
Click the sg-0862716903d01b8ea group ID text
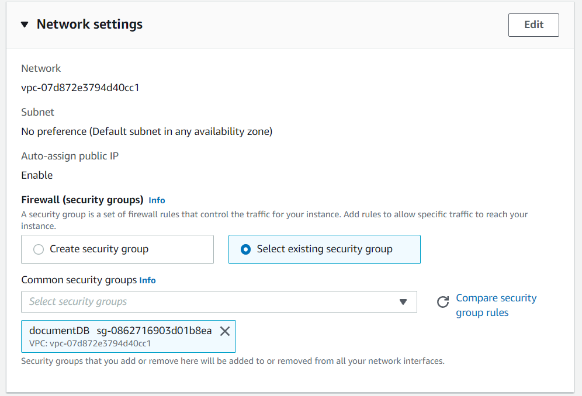(x=154, y=331)
